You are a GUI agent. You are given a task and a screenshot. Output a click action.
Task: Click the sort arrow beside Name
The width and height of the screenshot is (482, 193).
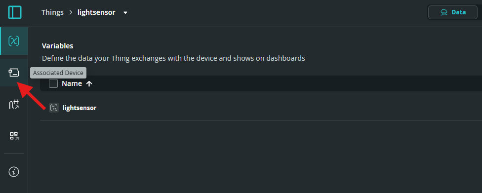(89, 83)
